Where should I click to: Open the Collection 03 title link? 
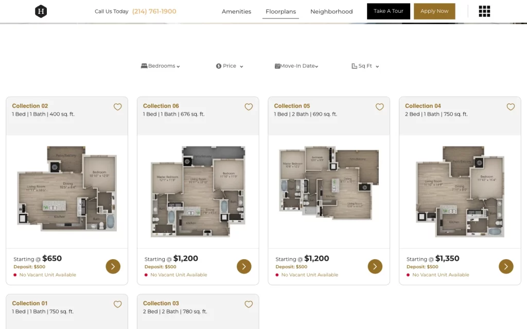161,303
